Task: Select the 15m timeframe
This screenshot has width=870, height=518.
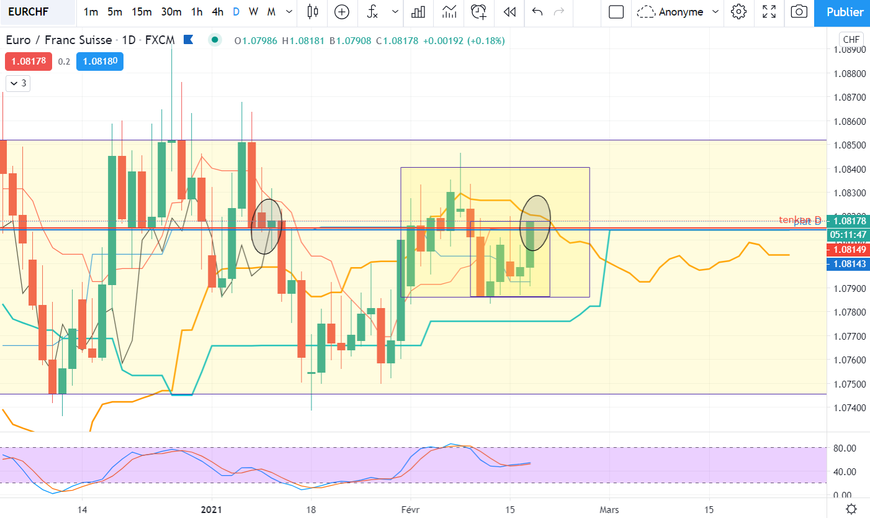Action: click(141, 12)
